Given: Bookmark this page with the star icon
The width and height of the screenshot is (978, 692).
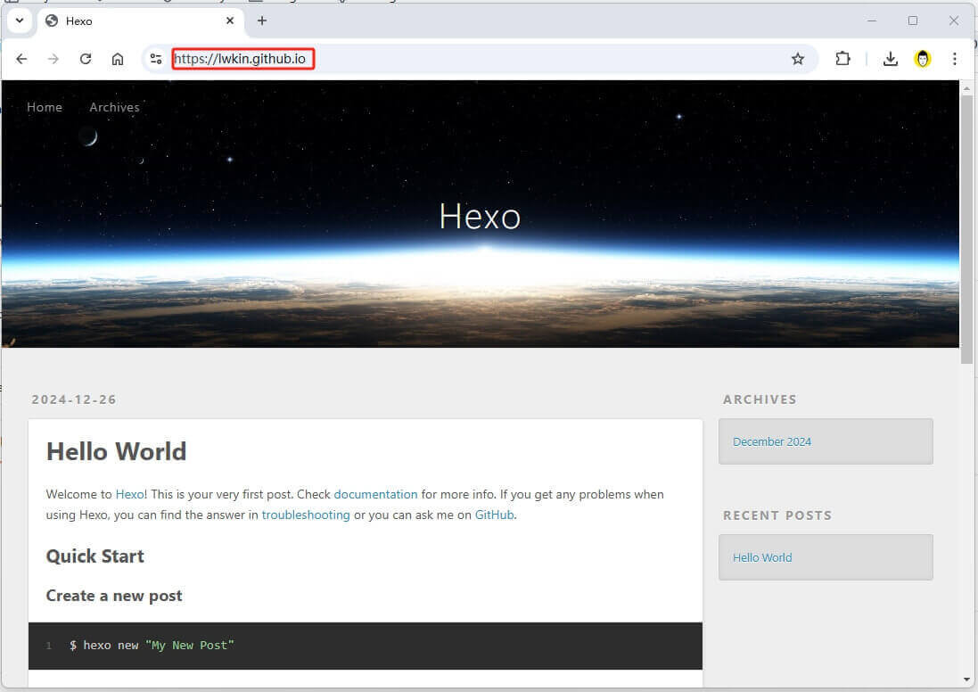Looking at the screenshot, I should point(798,59).
